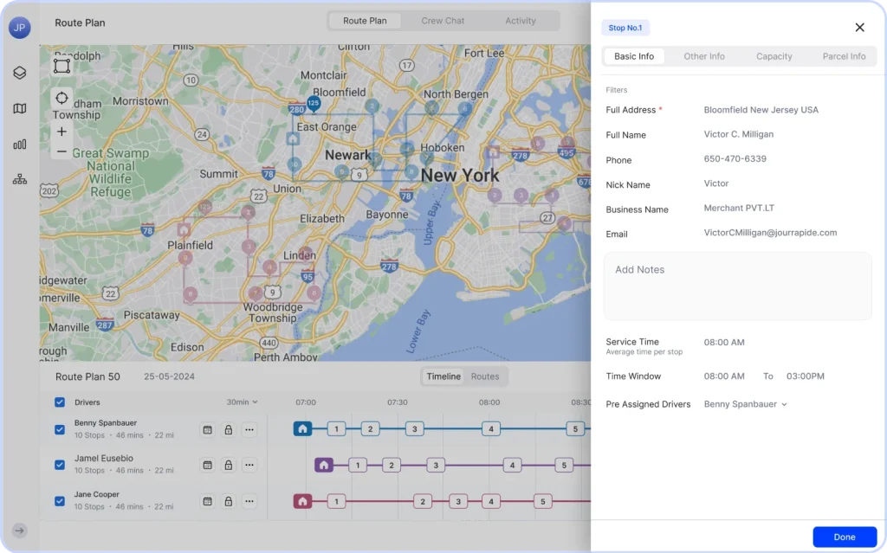The height and width of the screenshot is (553, 887).
Task: Click the Full Name value Victor C. Milligan
Action: 738,135
